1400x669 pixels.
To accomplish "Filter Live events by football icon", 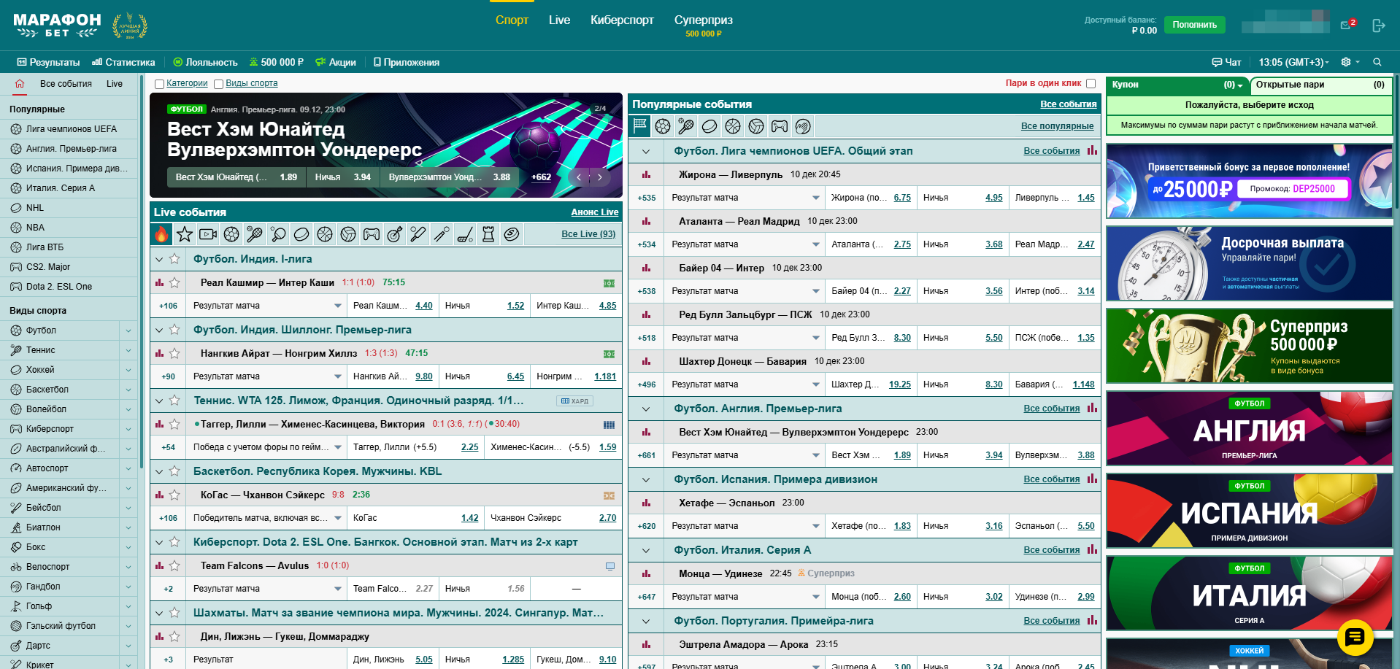I will (x=231, y=234).
